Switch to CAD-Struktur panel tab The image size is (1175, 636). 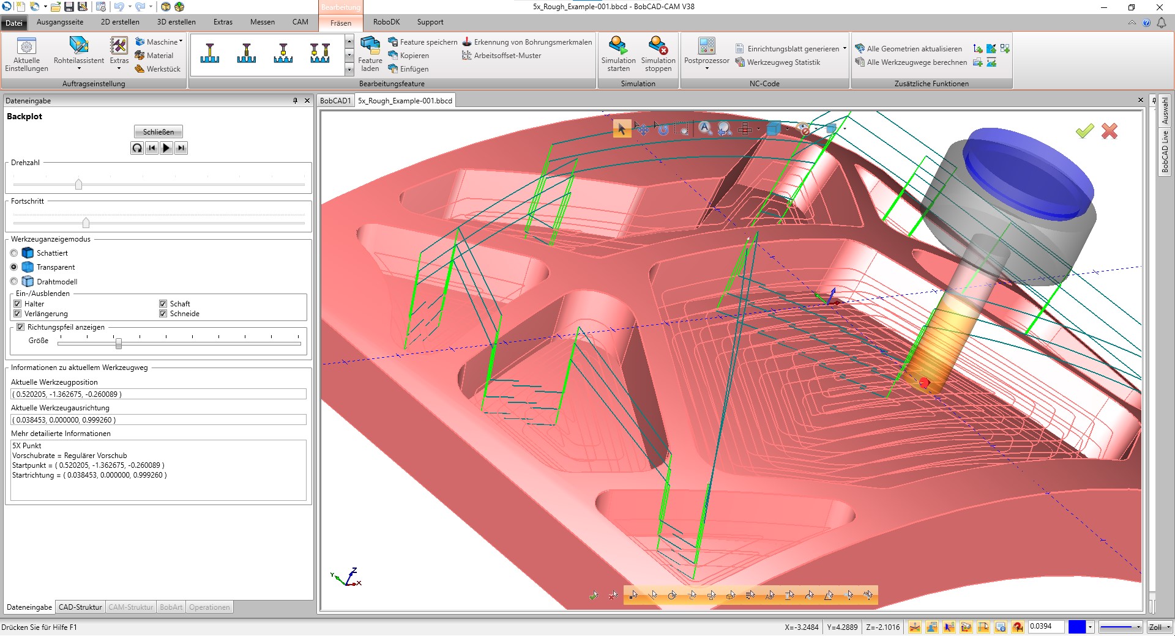(x=80, y=607)
